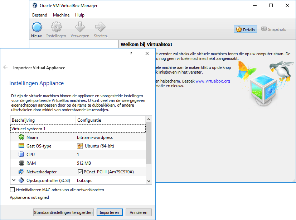Click the RAM row label
The image size is (296, 220).
point(31,163)
